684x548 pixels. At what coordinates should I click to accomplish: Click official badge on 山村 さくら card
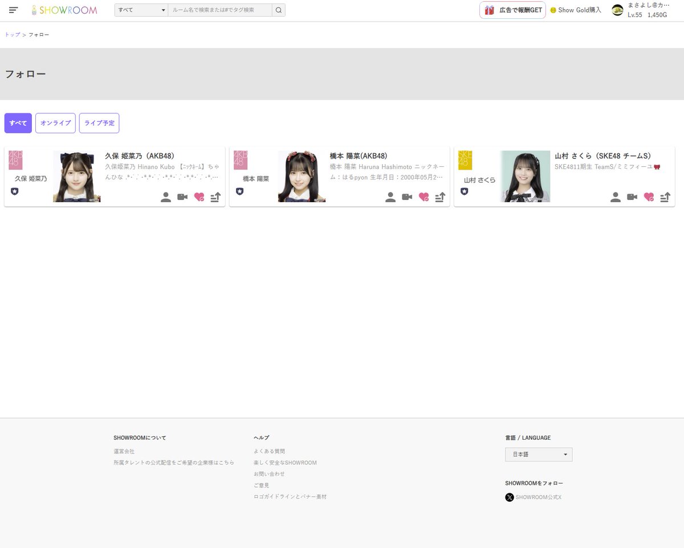465,191
